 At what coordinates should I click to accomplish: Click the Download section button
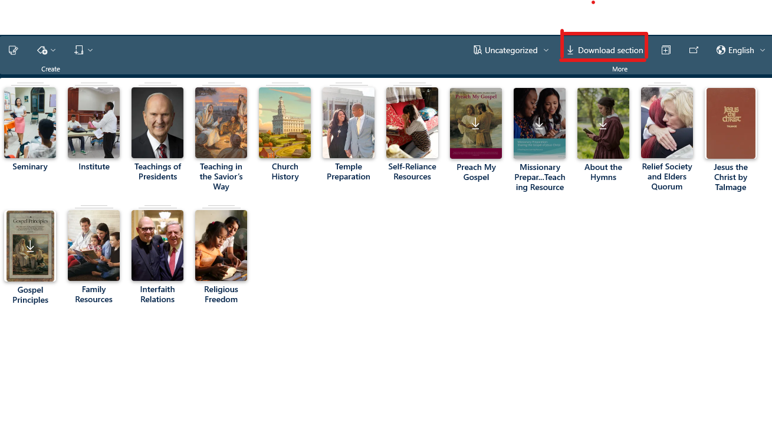605,50
